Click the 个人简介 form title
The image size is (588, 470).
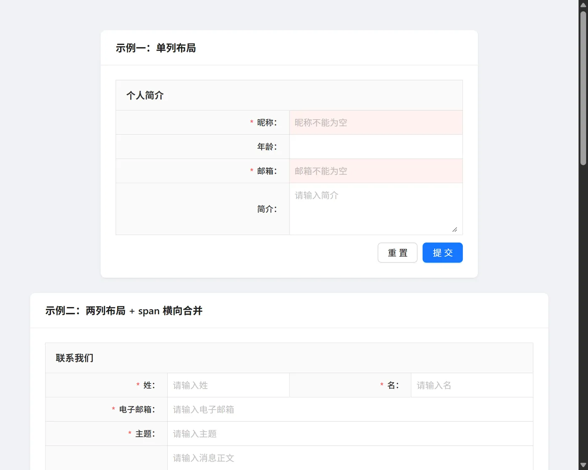145,95
